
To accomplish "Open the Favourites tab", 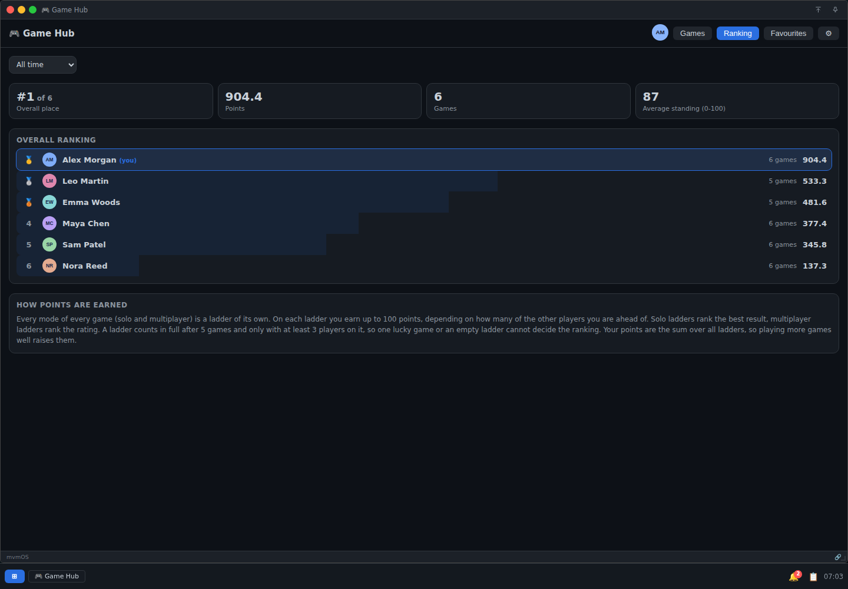I will [x=789, y=34].
